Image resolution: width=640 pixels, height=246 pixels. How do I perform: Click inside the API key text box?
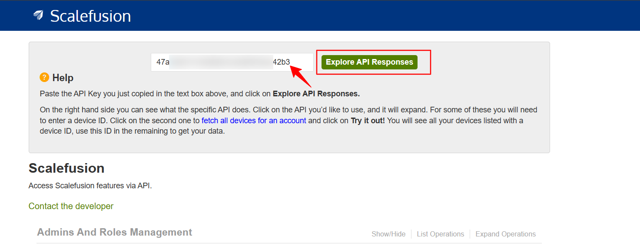coord(232,62)
